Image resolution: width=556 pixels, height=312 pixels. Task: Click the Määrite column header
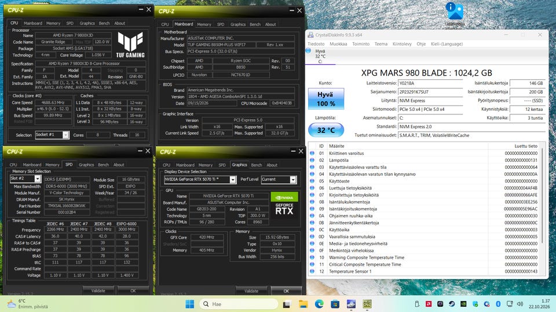tap(336, 146)
